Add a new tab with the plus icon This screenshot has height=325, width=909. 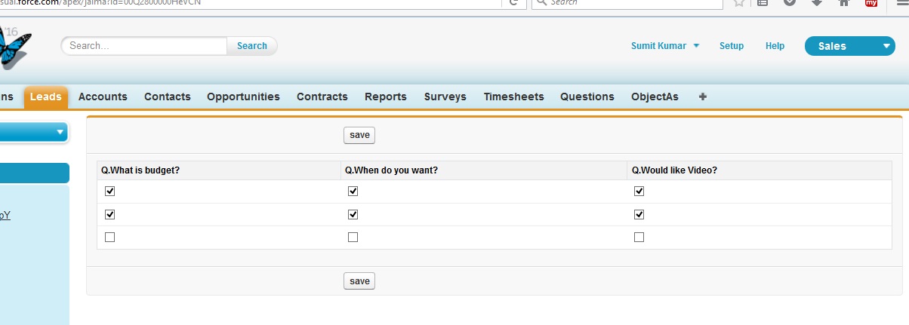(703, 97)
